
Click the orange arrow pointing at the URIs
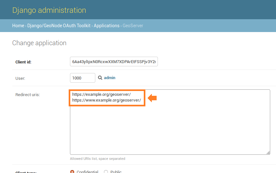(152, 98)
